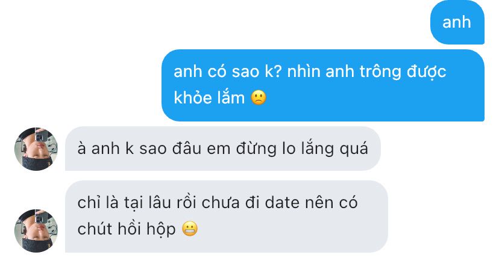This screenshot has width=499, height=261.
Task: Click the word 'đừng' in gray reply
Action: pos(256,149)
